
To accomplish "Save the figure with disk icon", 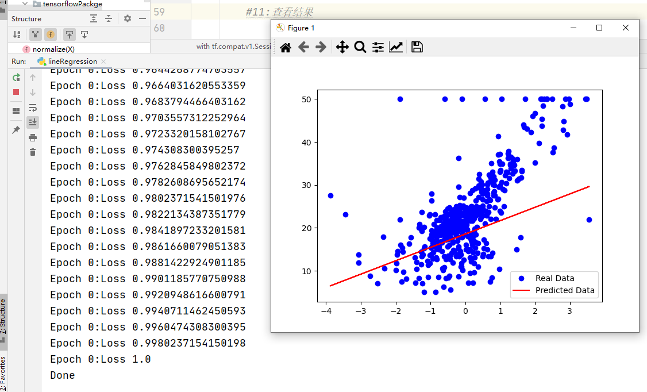I will (x=417, y=47).
